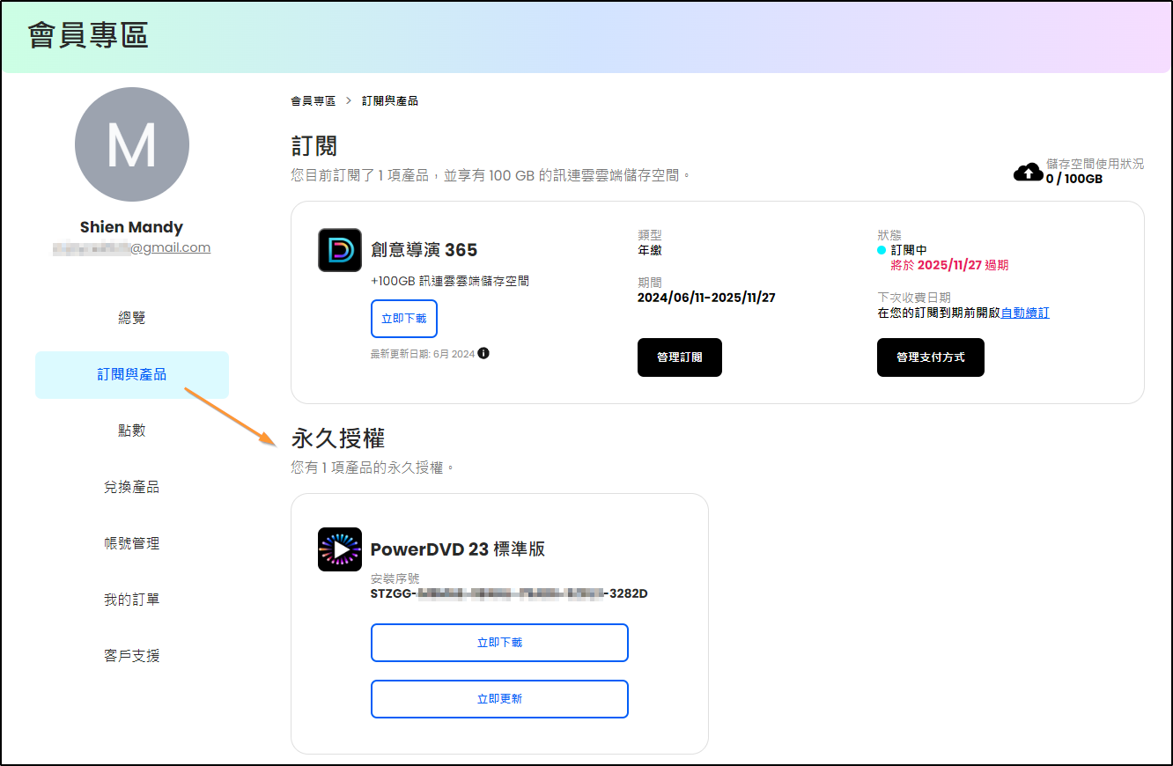Screen dimensions: 1173x766
Task: View 我的訂單 in the sidebar
Action: click(132, 600)
